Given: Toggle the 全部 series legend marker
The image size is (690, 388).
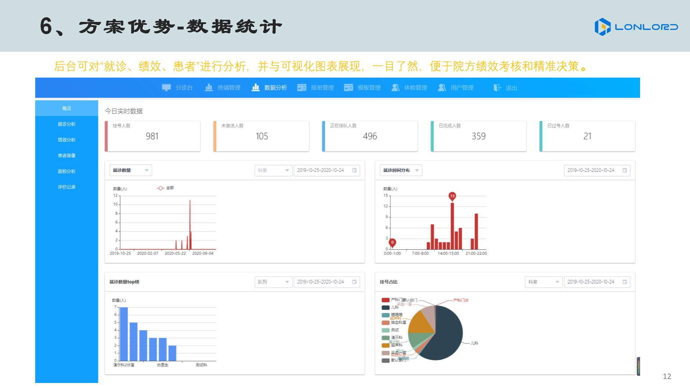Looking at the screenshot, I should 161,188.
